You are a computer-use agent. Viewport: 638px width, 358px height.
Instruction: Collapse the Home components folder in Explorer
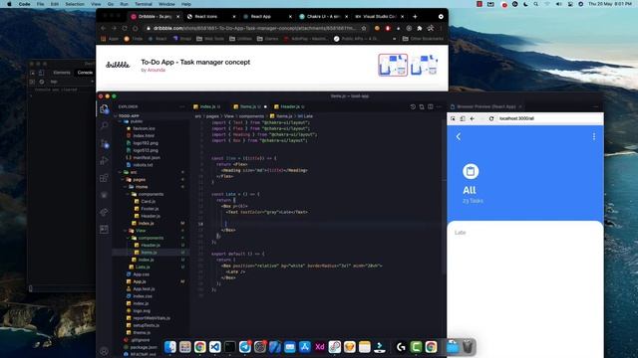(151, 194)
